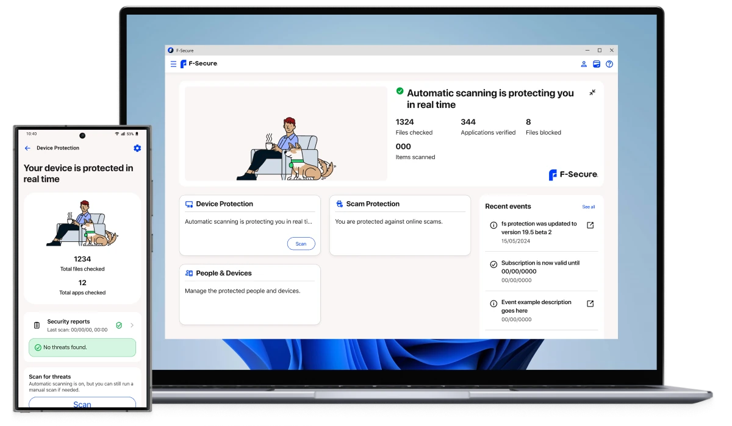
Task: Click the See all link in Recent events
Action: [x=589, y=207]
